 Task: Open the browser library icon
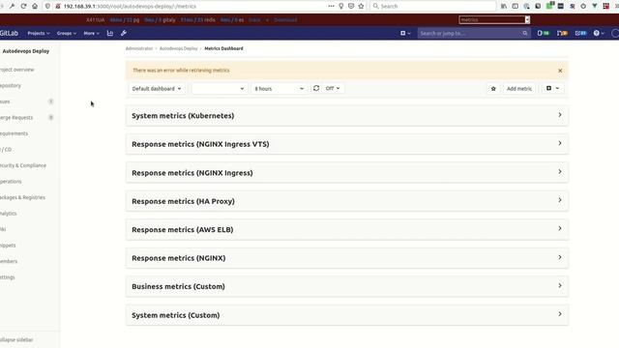pos(504,7)
